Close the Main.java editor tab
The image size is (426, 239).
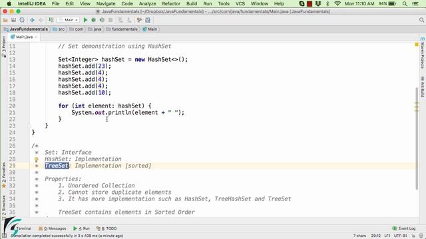[36, 37]
